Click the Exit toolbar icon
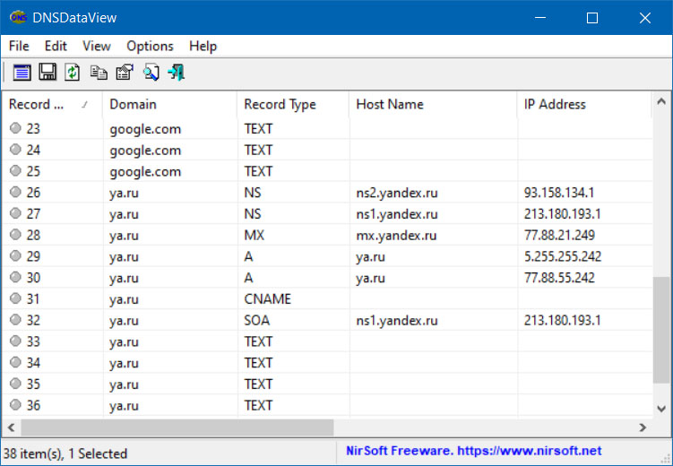This screenshot has height=466, width=673. 177,72
